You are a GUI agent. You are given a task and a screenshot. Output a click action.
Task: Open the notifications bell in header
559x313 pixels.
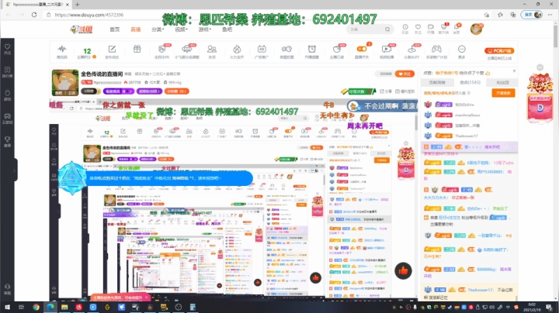457,29
